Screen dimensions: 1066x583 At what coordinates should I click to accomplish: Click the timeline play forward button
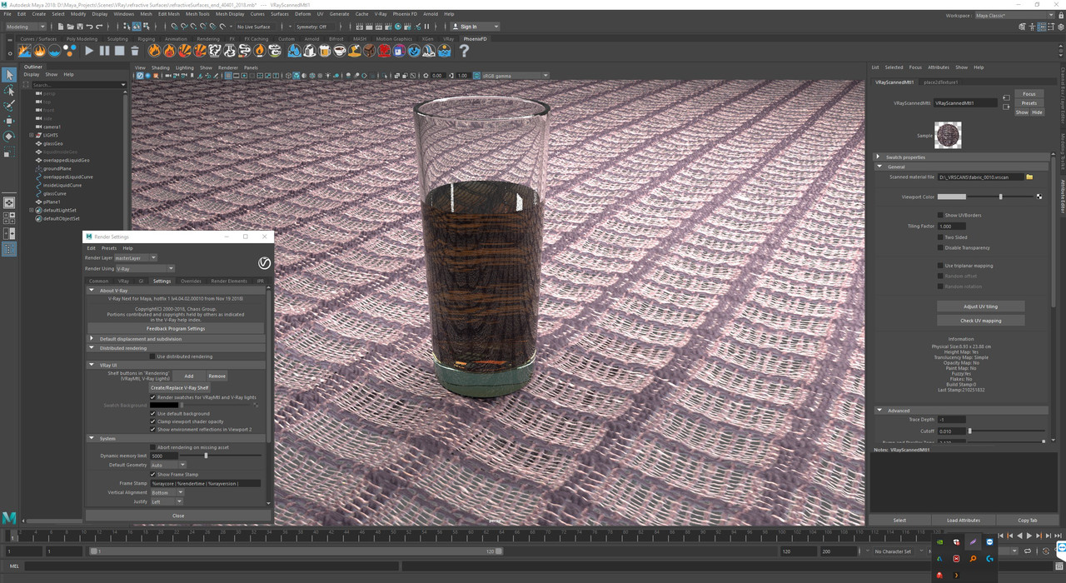tap(1029, 536)
